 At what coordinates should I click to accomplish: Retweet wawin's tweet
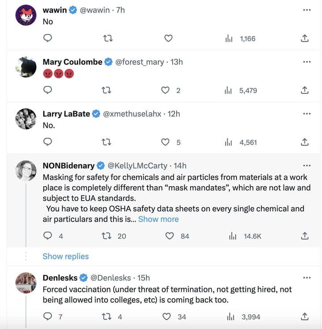tap(107, 38)
